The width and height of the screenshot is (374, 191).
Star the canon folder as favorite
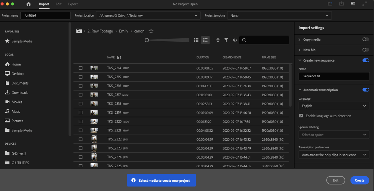[151, 31]
